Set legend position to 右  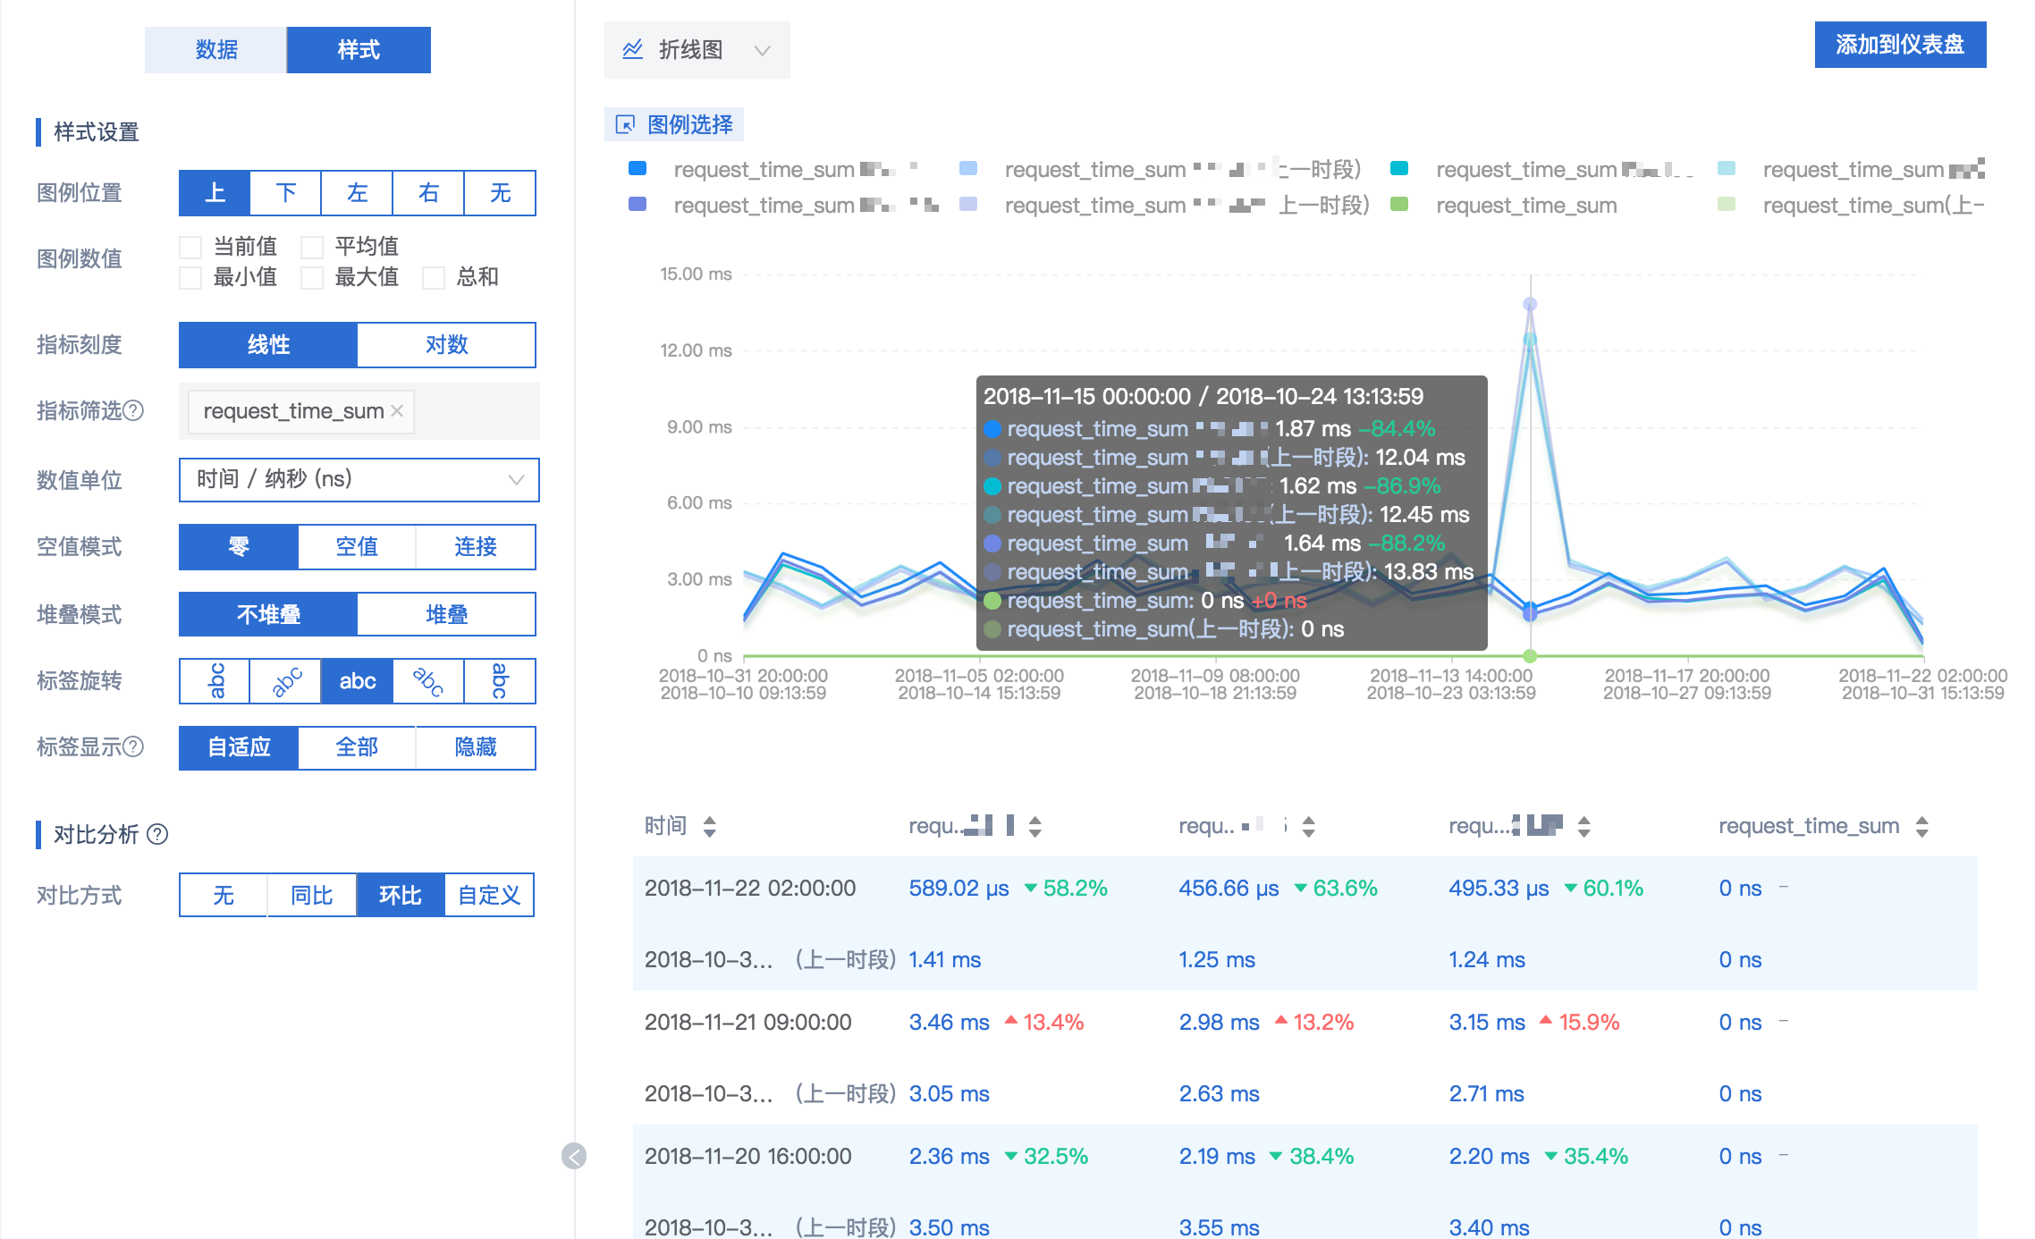(x=429, y=193)
